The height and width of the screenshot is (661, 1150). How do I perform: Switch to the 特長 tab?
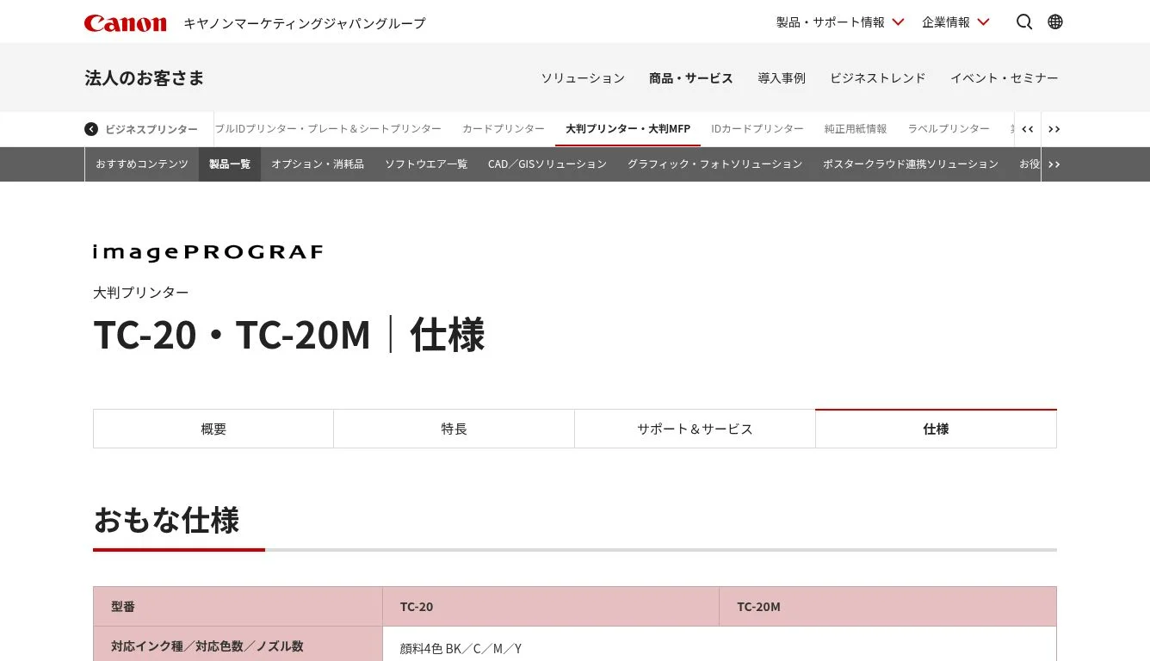coord(454,429)
